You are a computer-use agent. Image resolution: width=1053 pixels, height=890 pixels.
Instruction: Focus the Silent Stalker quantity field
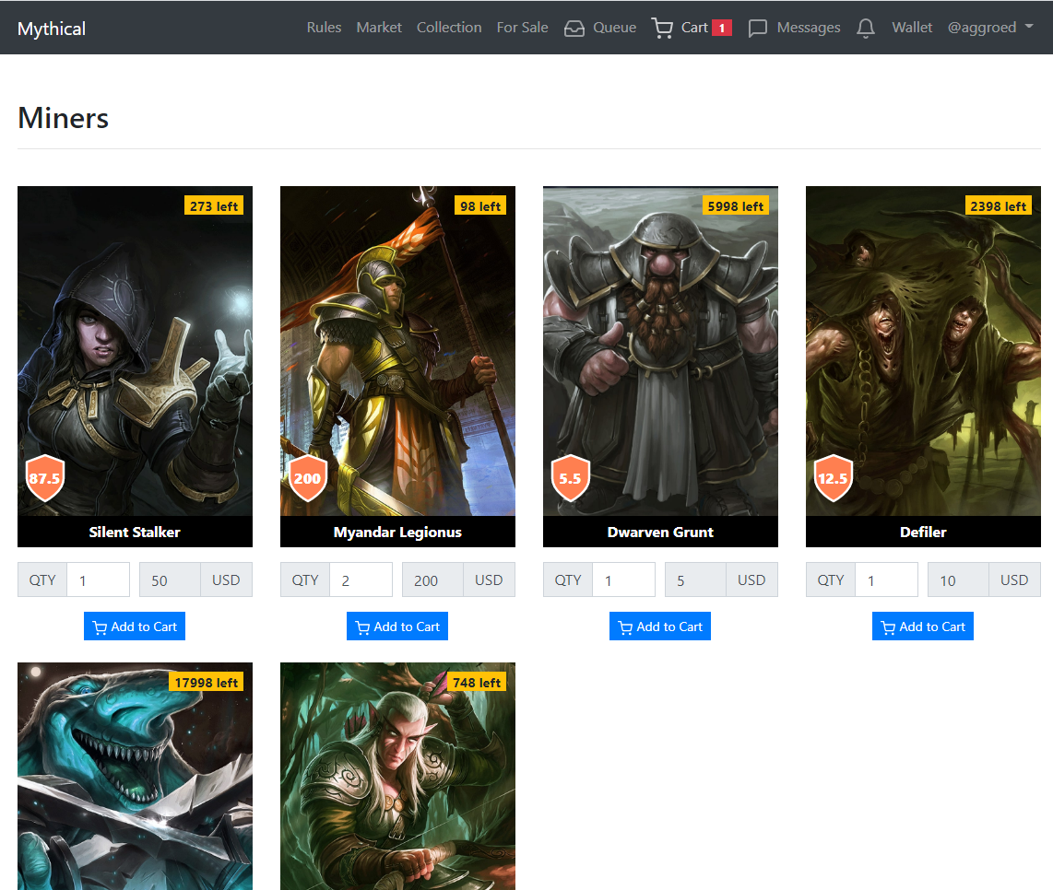coord(98,580)
